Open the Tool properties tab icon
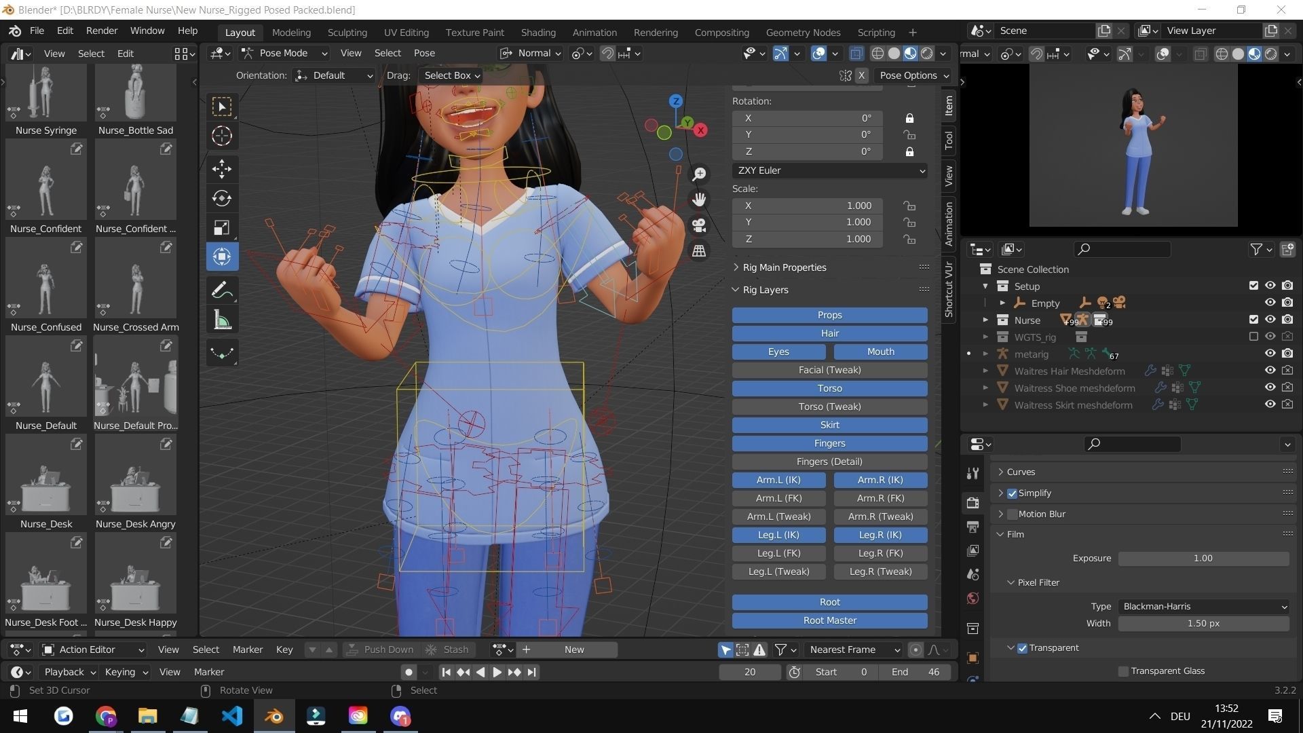The height and width of the screenshot is (733, 1303). pyautogui.click(x=972, y=473)
